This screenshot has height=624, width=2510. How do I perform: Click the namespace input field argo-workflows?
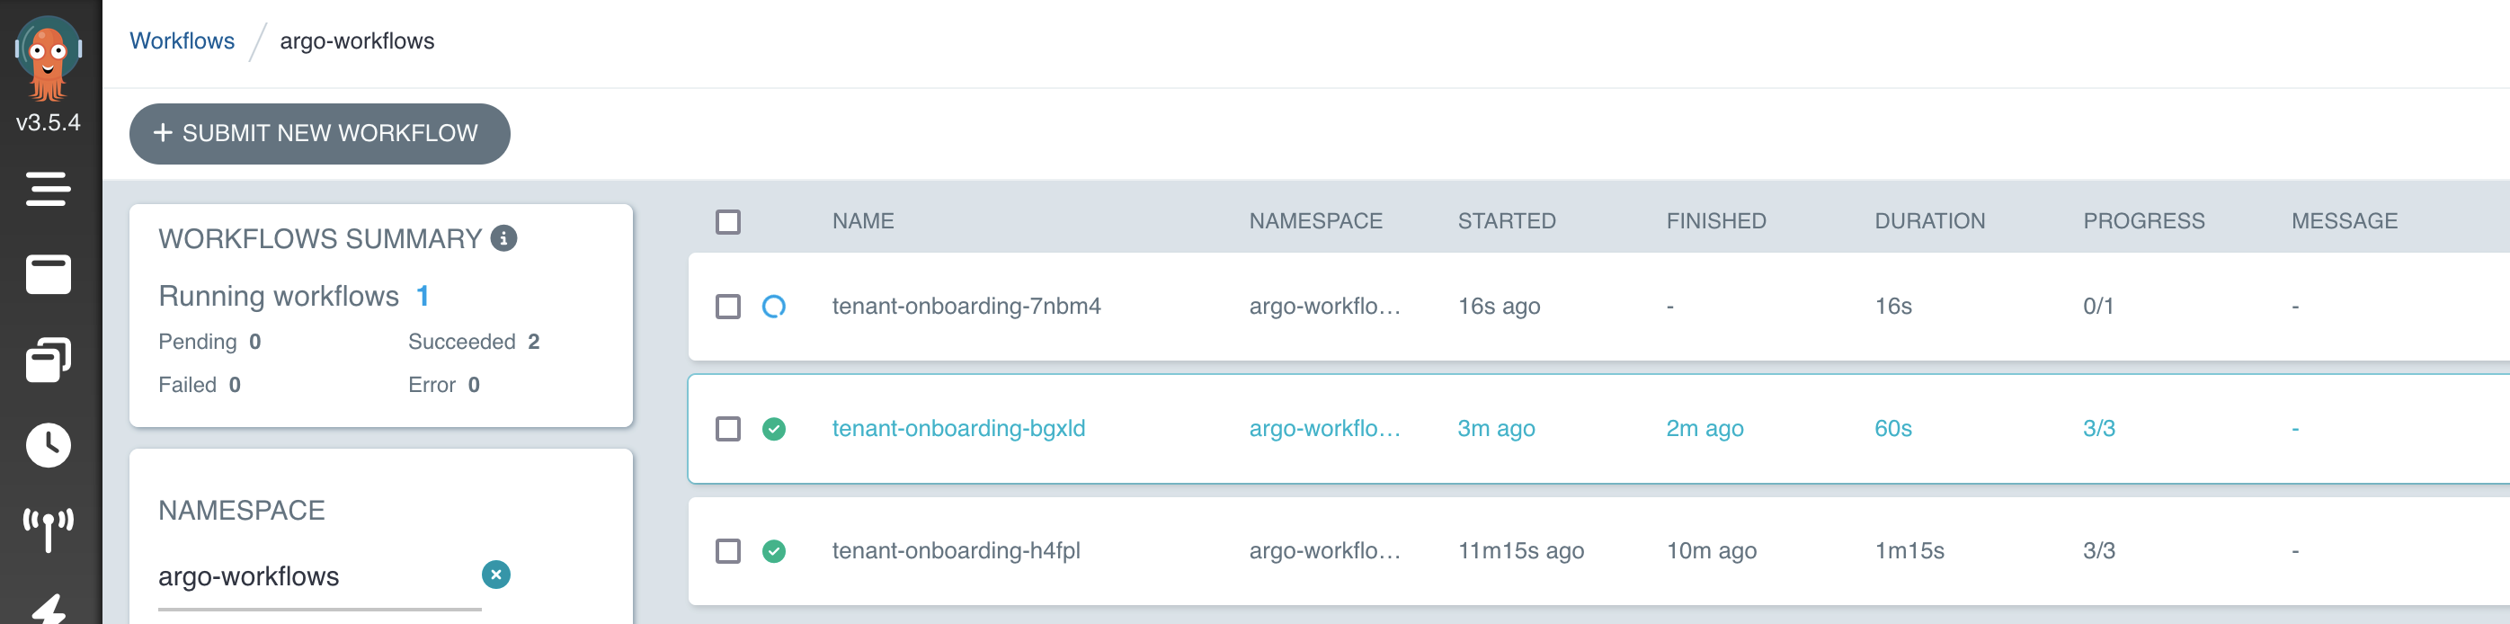320,576
